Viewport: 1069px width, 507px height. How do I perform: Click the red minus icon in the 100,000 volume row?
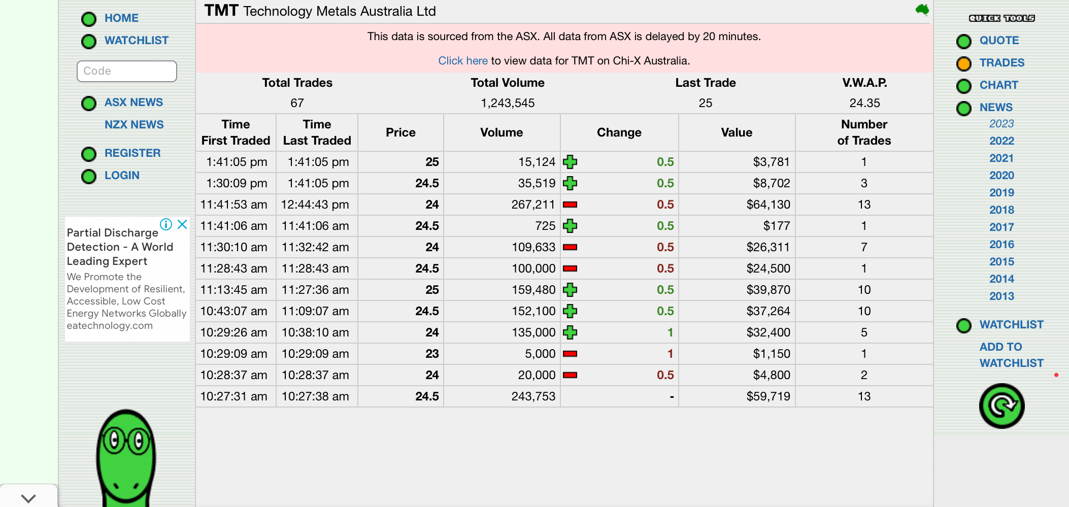(570, 268)
